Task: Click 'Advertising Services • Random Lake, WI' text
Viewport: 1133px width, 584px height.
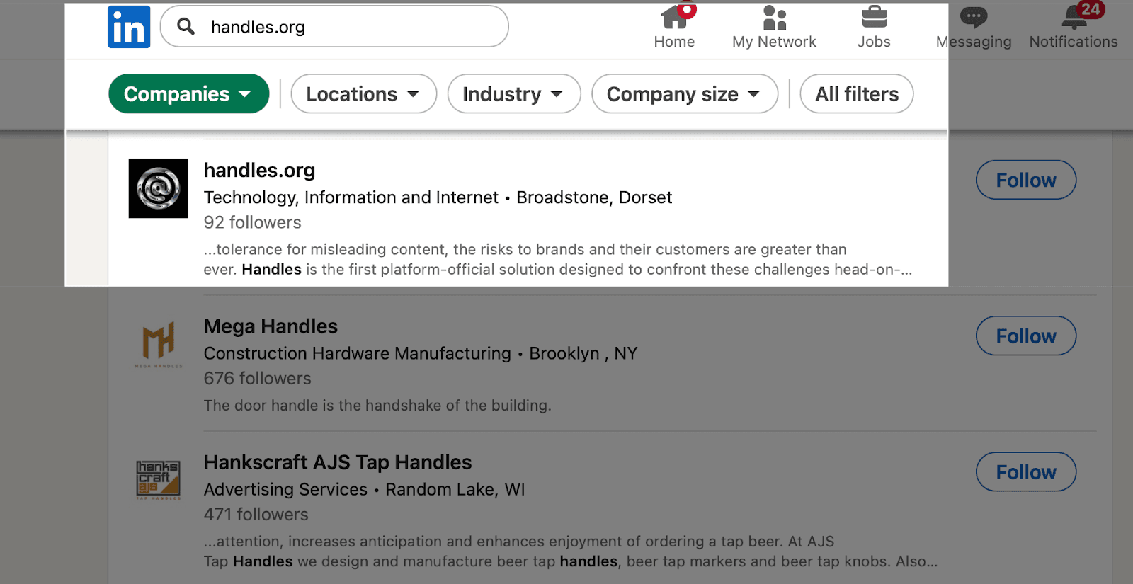Action: click(x=364, y=489)
